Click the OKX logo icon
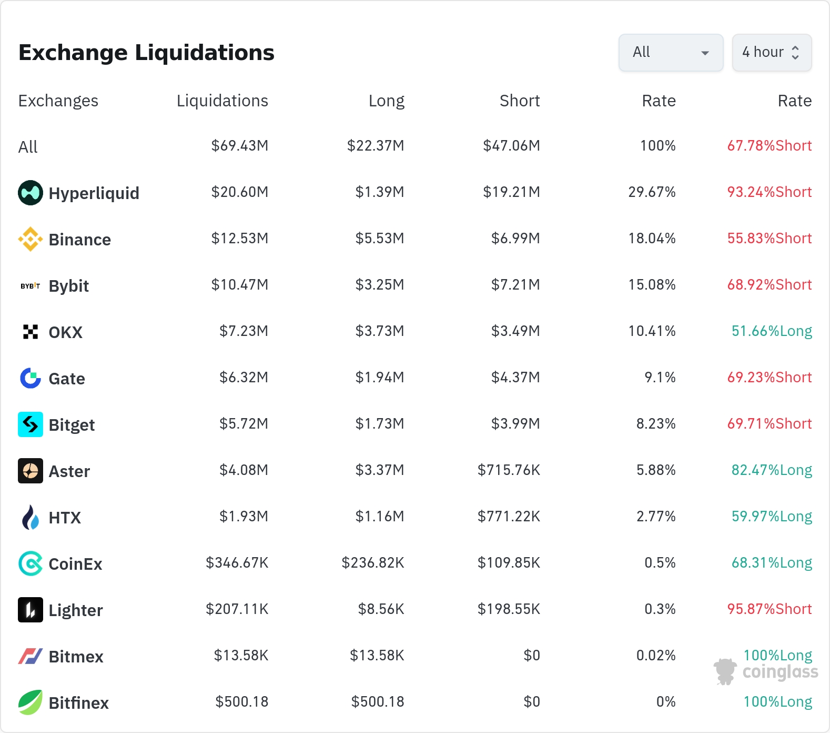 tap(31, 332)
